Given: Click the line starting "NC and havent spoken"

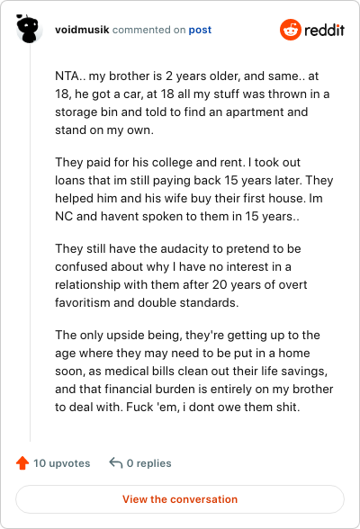Looking at the screenshot, I should 177,216.
